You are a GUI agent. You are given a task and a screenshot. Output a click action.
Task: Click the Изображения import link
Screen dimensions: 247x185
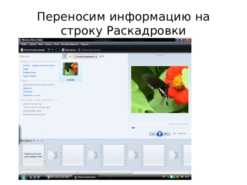29,72
